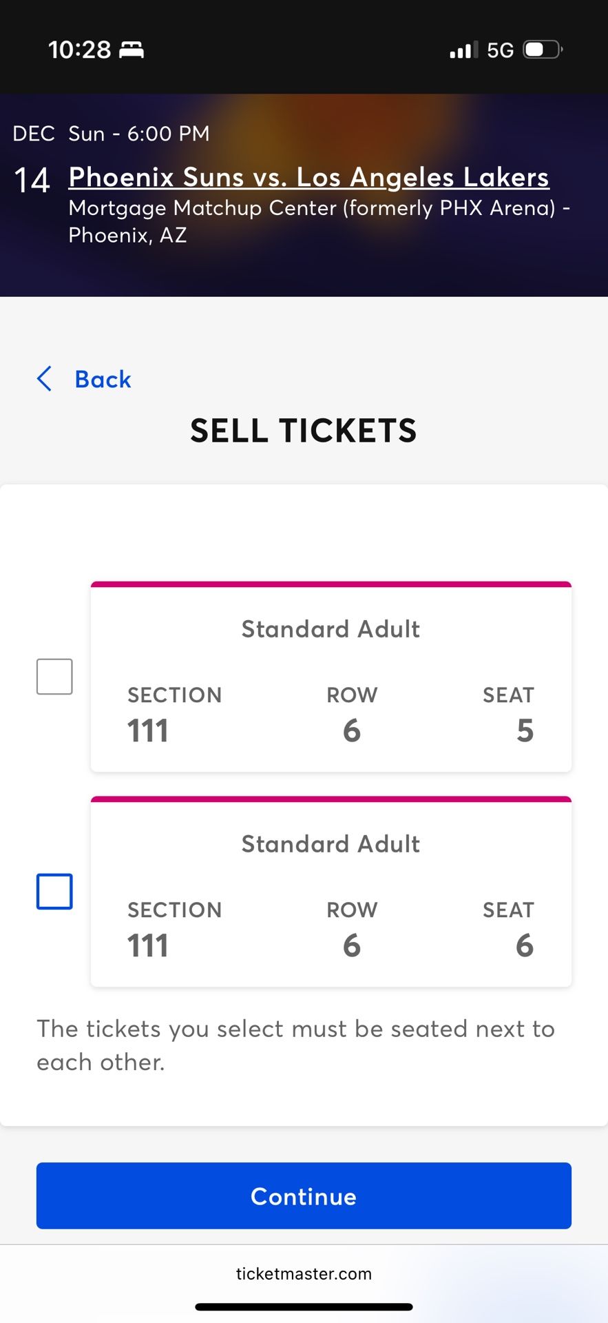Tap the sleep focus bed icon
The width and height of the screenshot is (608, 1323).
tap(132, 50)
